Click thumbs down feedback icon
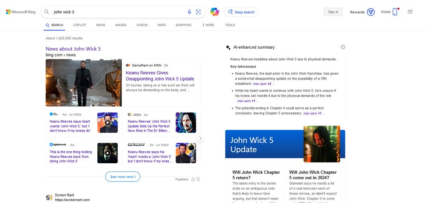The image size is (427, 203). pyautogui.click(x=198, y=179)
